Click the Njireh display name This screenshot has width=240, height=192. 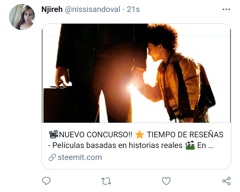pyautogui.click(x=52, y=9)
